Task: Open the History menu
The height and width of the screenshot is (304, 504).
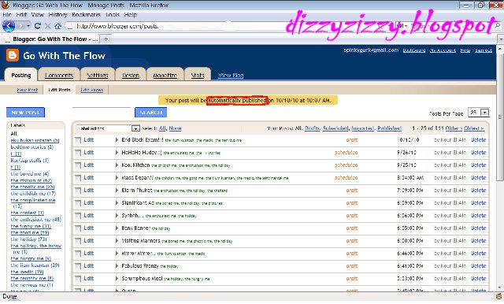Action: 57,15
